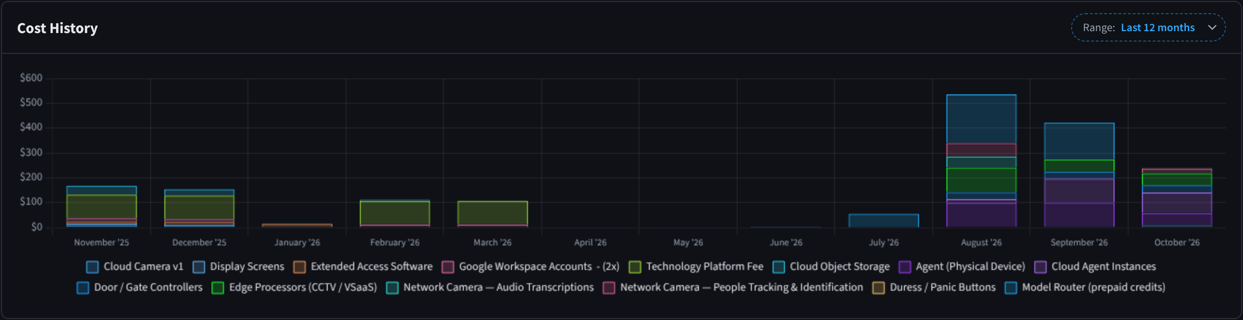Click the December '25 axis label
Viewport: 1243px width, 320px height.
tap(199, 243)
